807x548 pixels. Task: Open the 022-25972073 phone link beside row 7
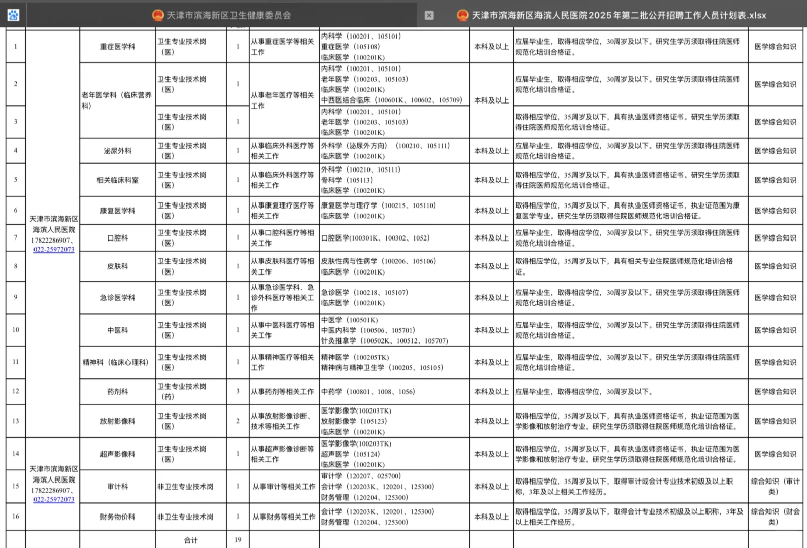[x=54, y=249]
